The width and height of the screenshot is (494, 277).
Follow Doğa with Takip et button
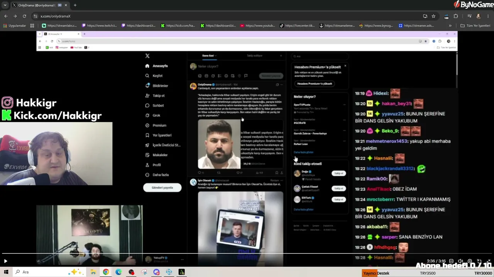(x=338, y=174)
